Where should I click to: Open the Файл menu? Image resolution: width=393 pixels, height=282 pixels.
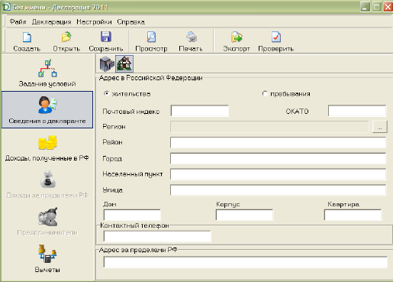18,22
